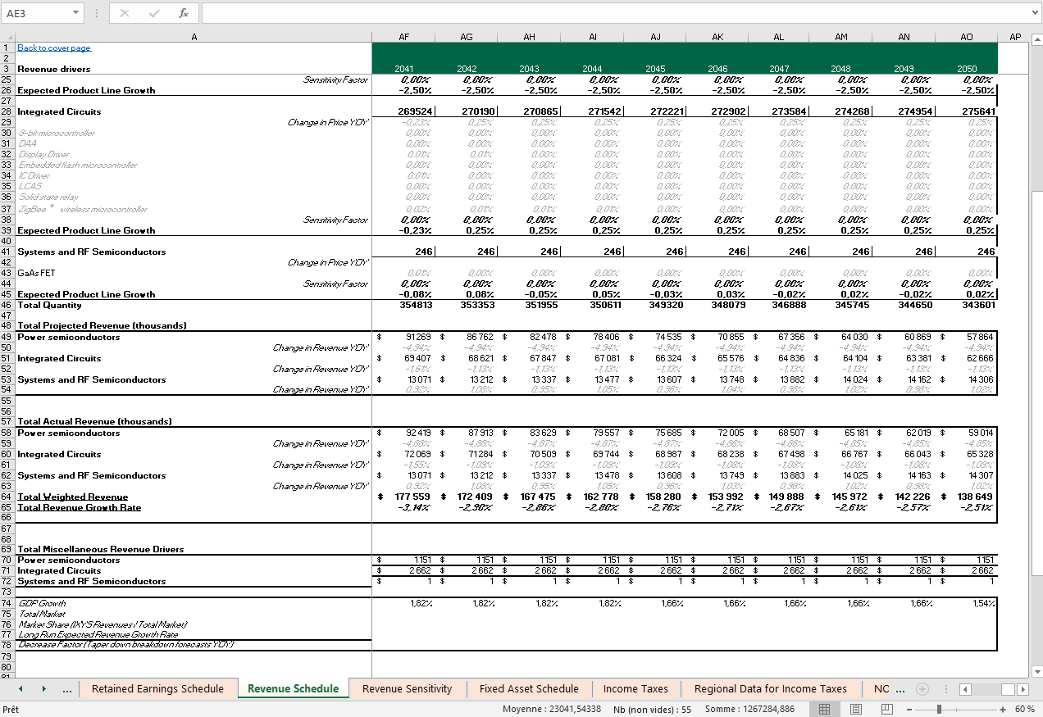
Task: Go to Fixed Asset Schedule sheet tab
Action: 529,689
